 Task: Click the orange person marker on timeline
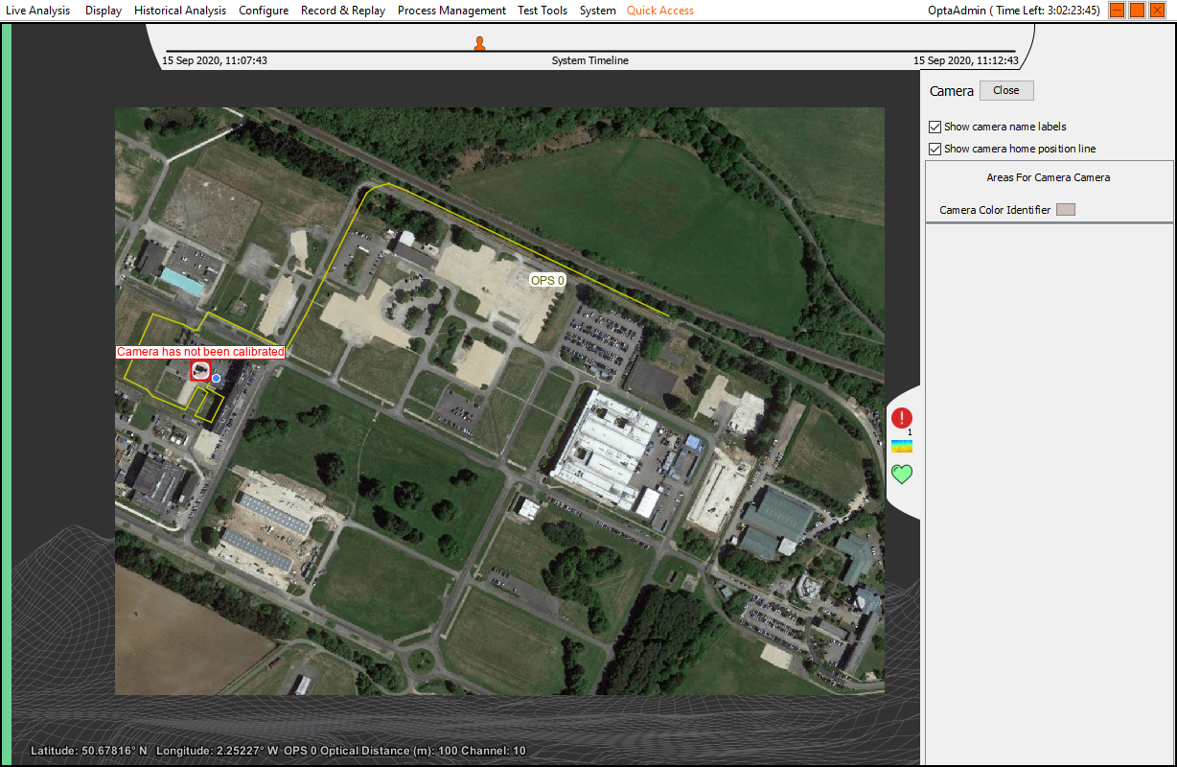point(479,43)
